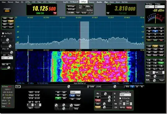167x114 pixels.
Task: Click the TX indicator in VFO B
Action: pyautogui.click(x=108, y=13)
